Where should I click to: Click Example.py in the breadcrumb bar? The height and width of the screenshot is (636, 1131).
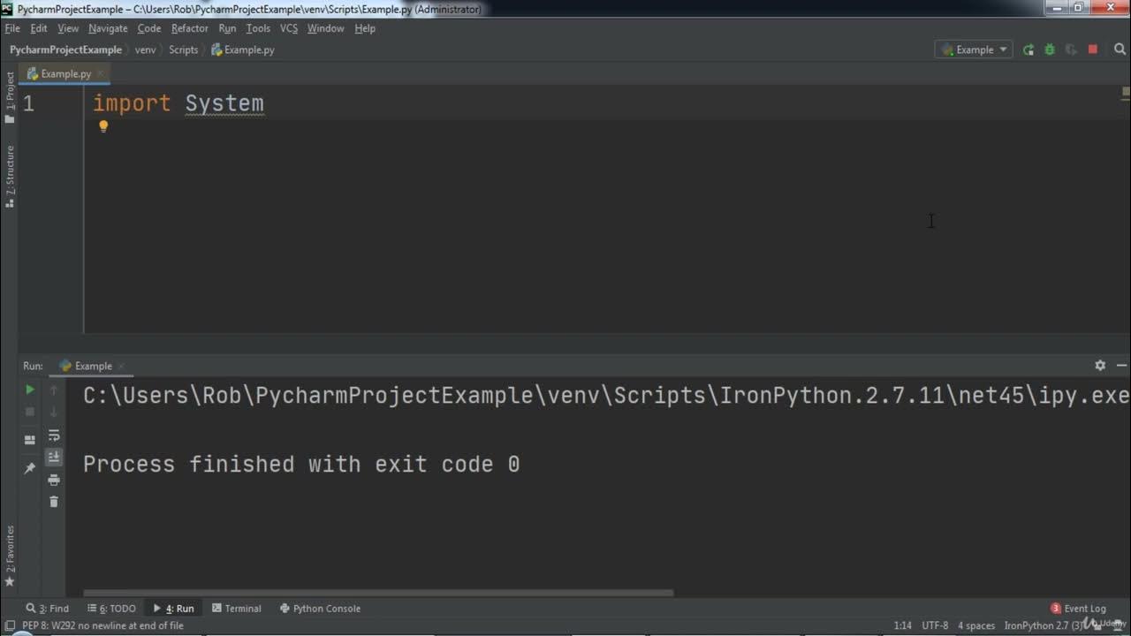tap(243, 50)
